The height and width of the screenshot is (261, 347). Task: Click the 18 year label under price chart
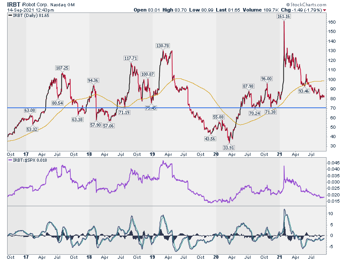[89, 154]
